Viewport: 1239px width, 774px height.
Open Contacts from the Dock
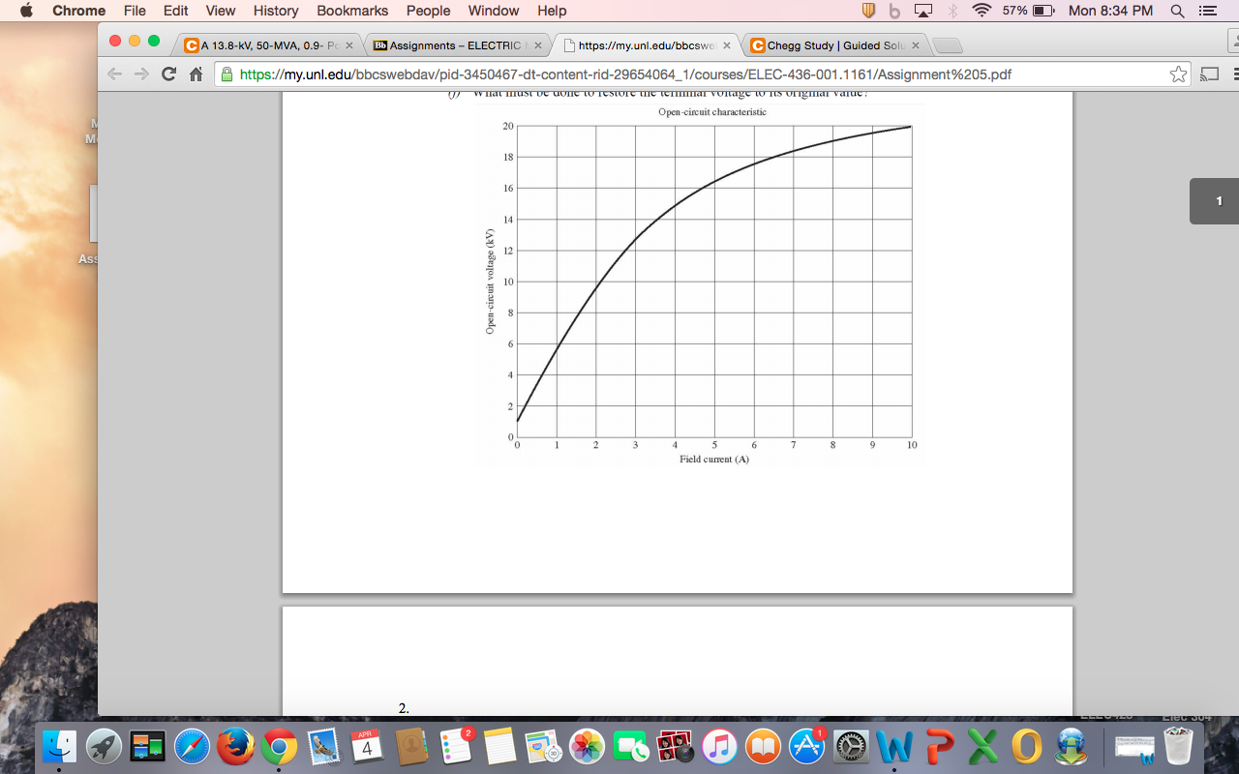coord(411,746)
